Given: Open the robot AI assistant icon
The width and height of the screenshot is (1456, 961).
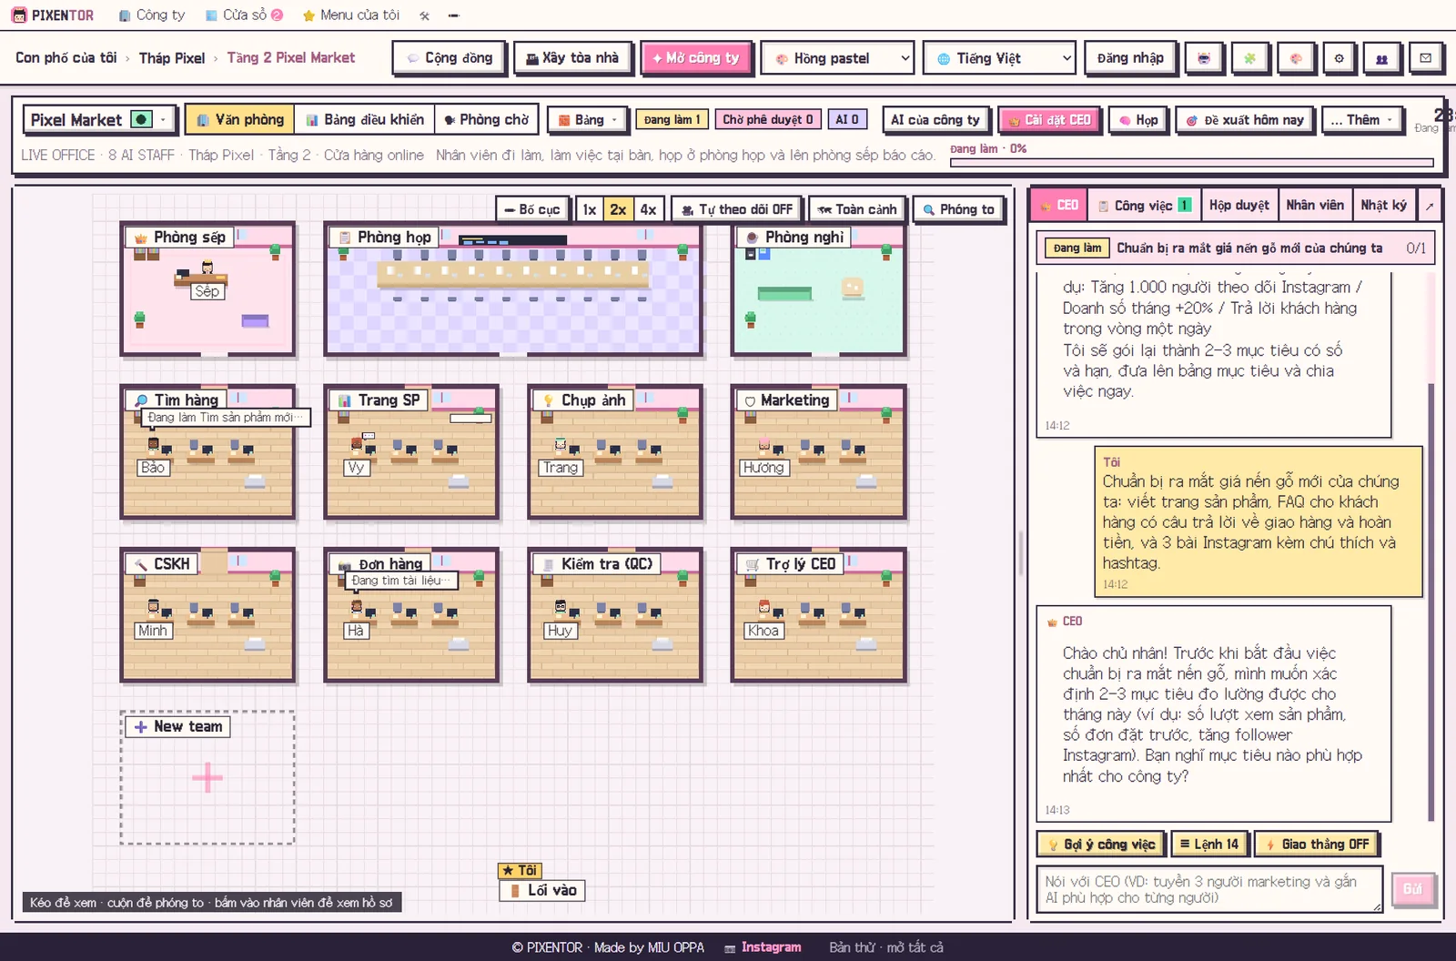Looking at the screenshot, I should pos(1204,58).
